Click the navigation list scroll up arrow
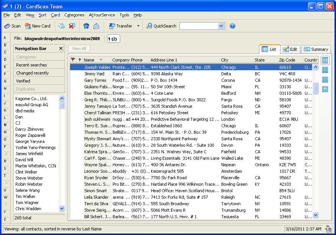336x235 pixels. click(62, 99)
